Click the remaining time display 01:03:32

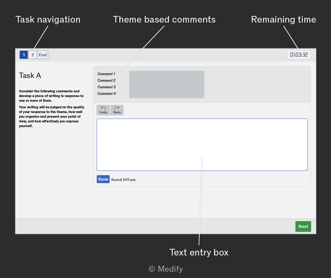point(299,55)
